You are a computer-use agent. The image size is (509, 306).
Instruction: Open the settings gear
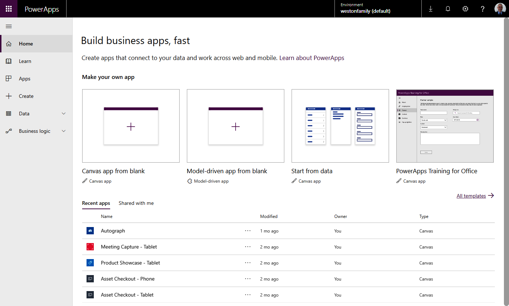coord(465,9)
